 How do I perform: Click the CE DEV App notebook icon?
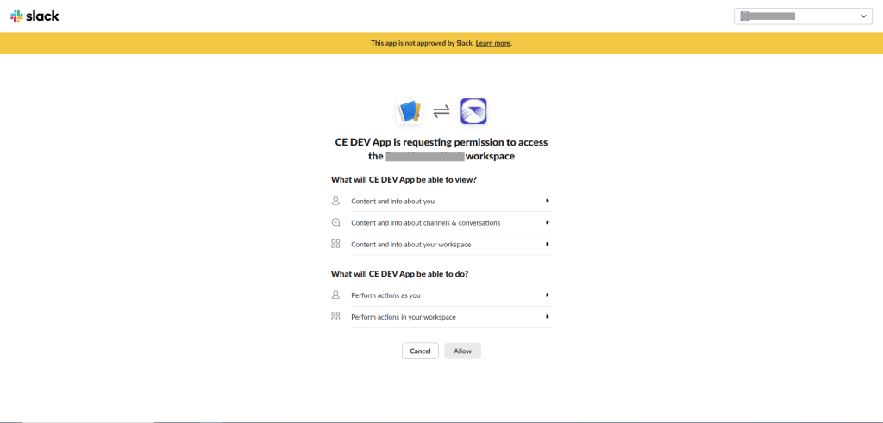pyautogui.click(x=409, y=111)
